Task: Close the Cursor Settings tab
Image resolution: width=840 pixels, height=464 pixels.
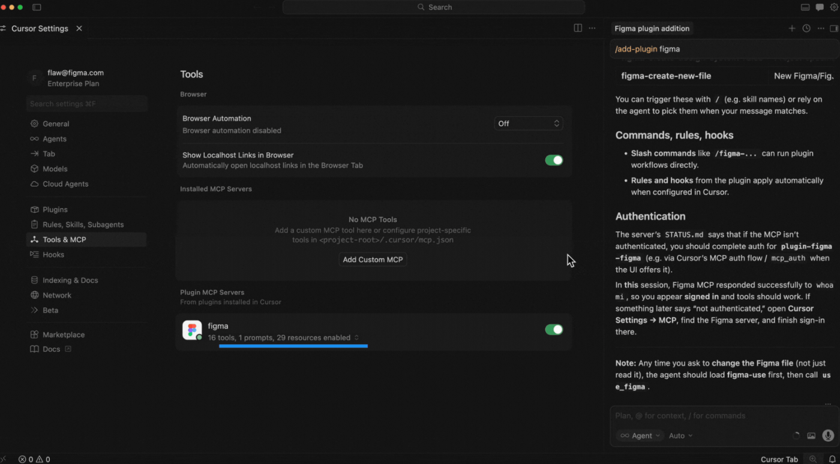Action: coord(79,28)
